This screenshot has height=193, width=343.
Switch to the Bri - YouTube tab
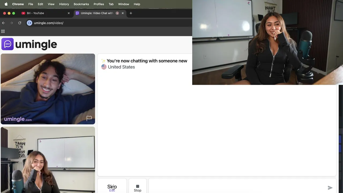pyautogui.click(x=46, y=13)
